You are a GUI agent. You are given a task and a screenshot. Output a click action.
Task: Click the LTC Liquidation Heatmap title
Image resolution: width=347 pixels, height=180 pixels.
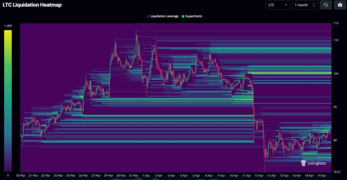(32, 5)
